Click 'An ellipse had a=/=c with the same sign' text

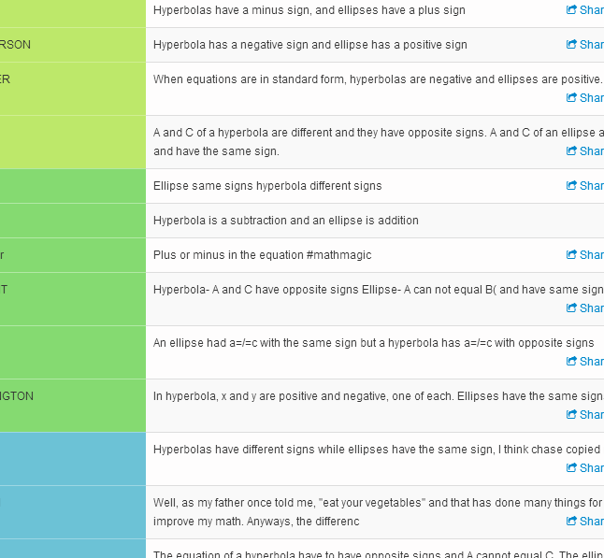373,343
